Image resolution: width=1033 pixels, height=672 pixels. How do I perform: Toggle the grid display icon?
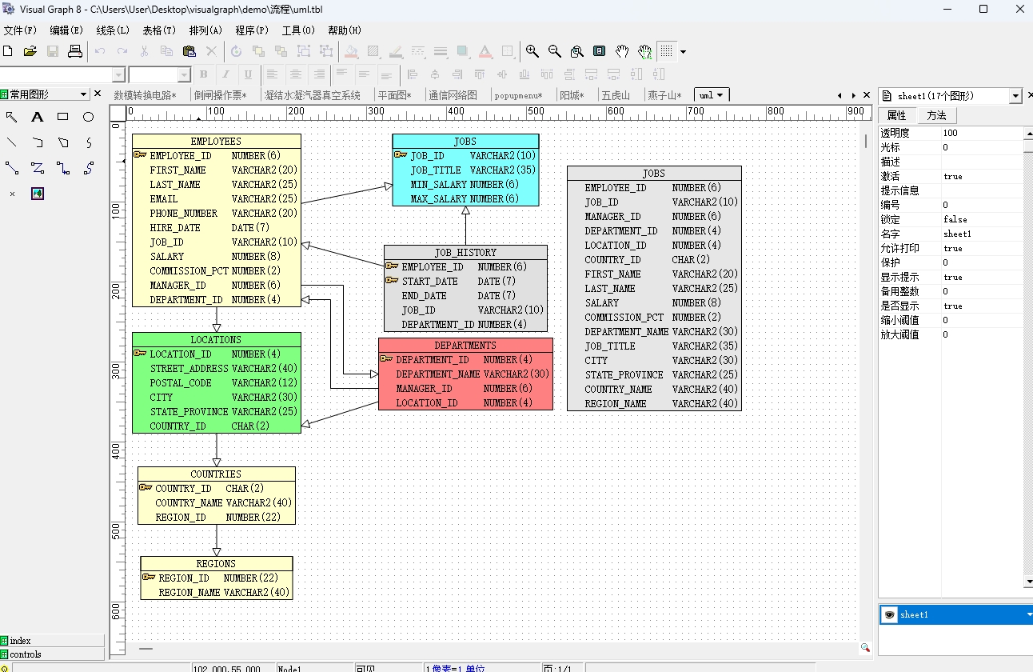pyautogui.click(x=666, y=51)
